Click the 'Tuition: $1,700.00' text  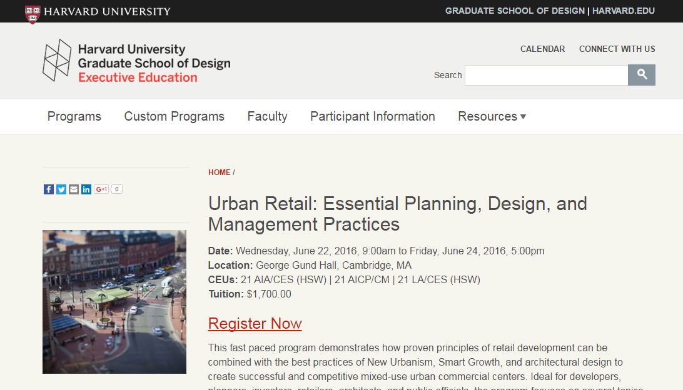point(250,294)
